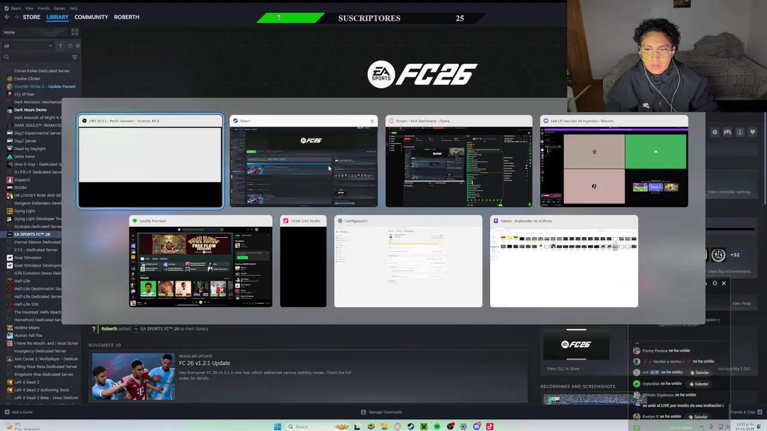Click Add a Game
The height and width of the screenshot is (431, 767).
19,412
